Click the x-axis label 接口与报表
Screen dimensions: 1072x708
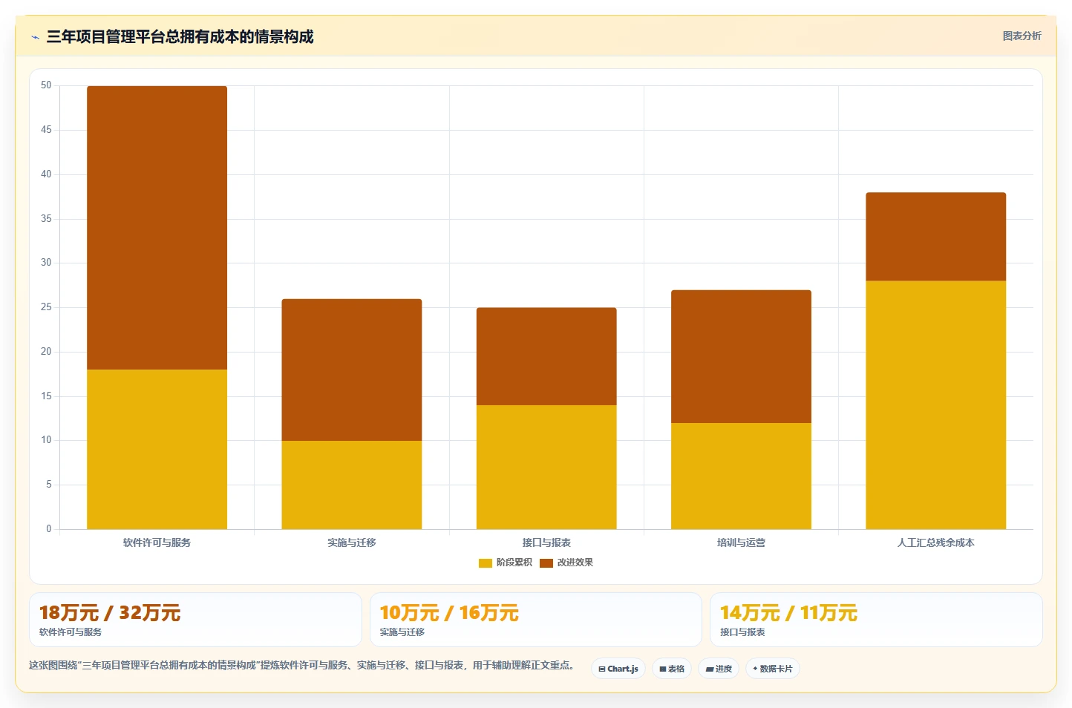(x=546, y=543)
